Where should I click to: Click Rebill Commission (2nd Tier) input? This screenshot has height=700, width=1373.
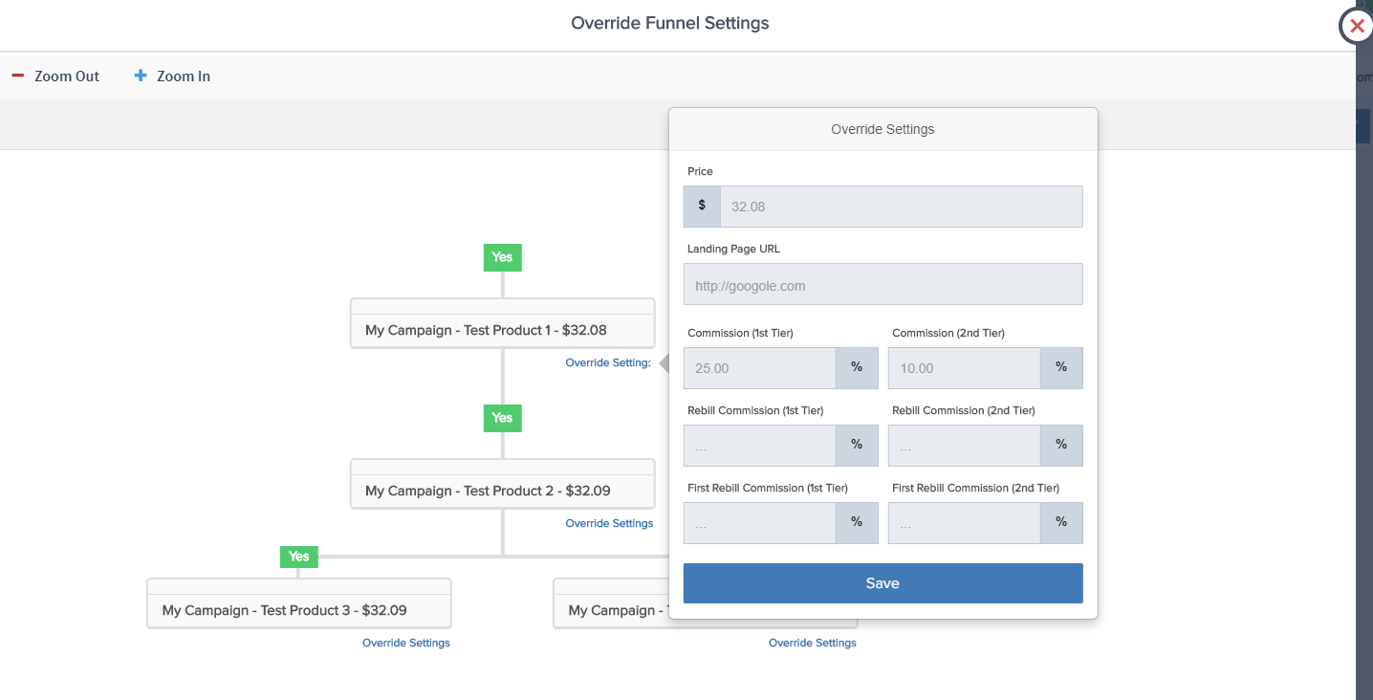click(x=964, y=446)
